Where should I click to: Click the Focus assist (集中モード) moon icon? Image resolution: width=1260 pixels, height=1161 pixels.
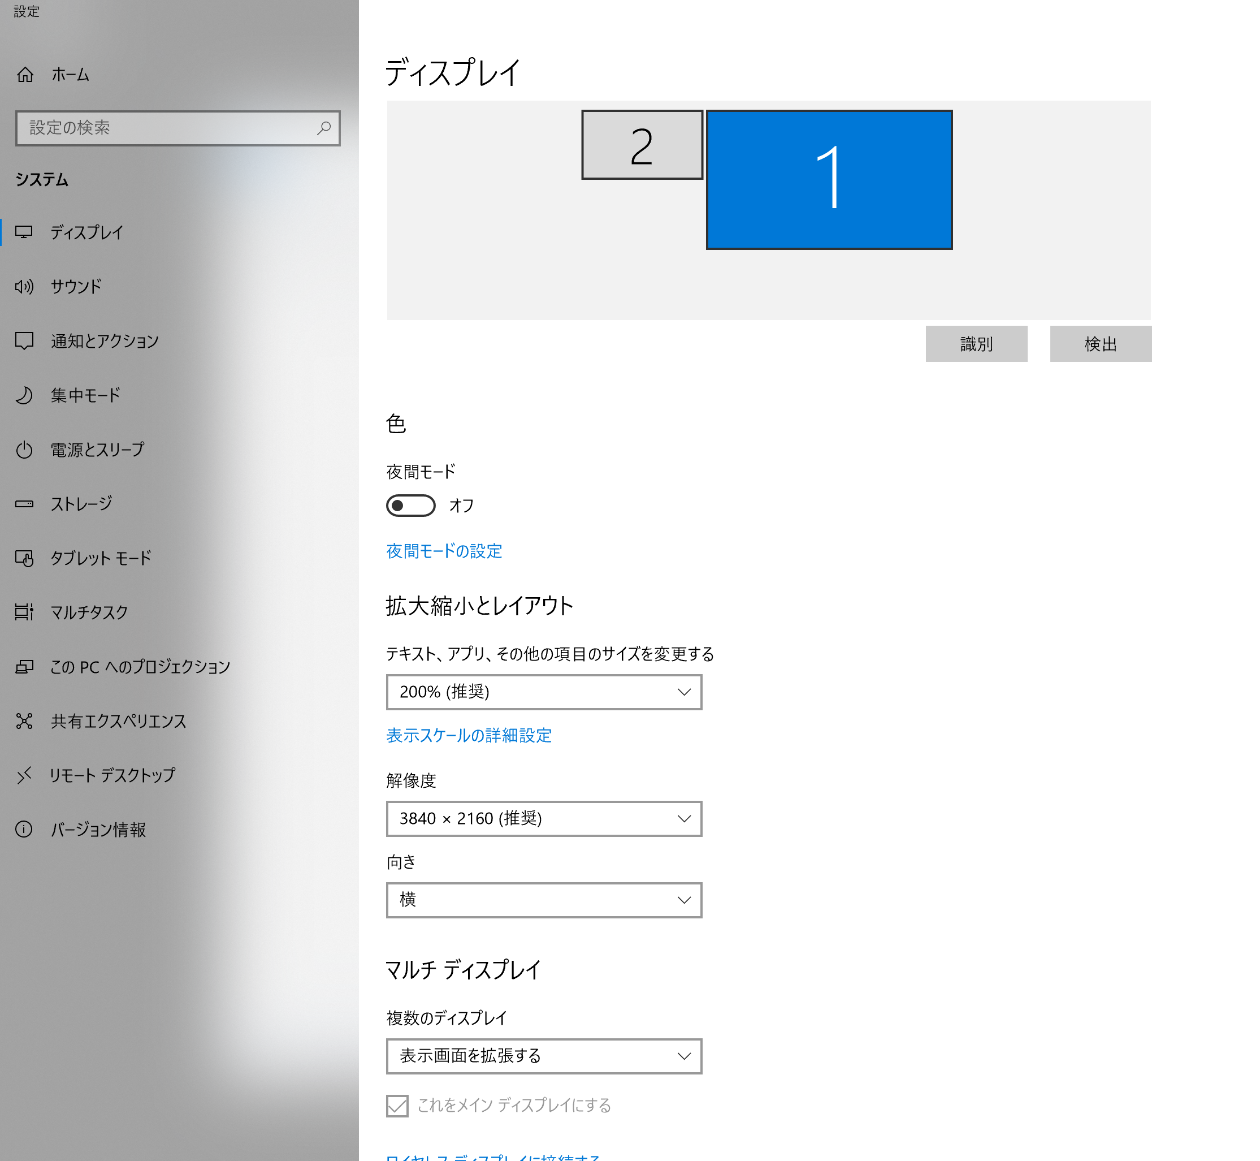point(24,395)
